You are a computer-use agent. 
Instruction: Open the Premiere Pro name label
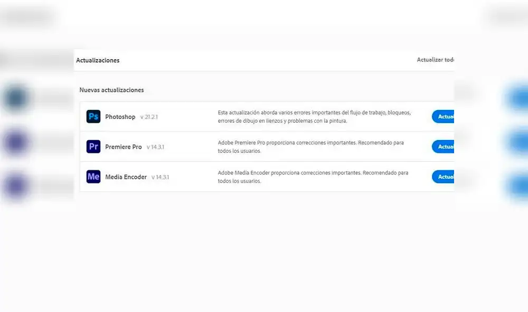(123, 147)
